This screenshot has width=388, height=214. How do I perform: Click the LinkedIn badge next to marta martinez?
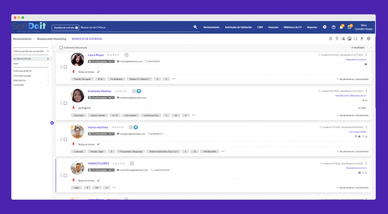(136, 127)
